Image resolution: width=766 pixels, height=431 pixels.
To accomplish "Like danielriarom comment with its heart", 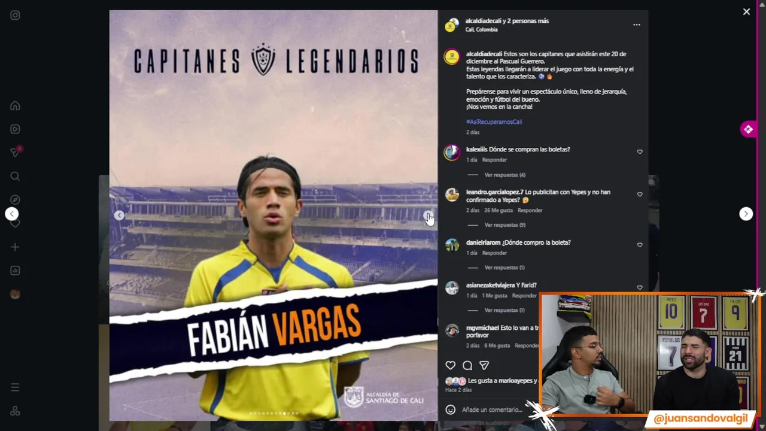I will point(640,245).
